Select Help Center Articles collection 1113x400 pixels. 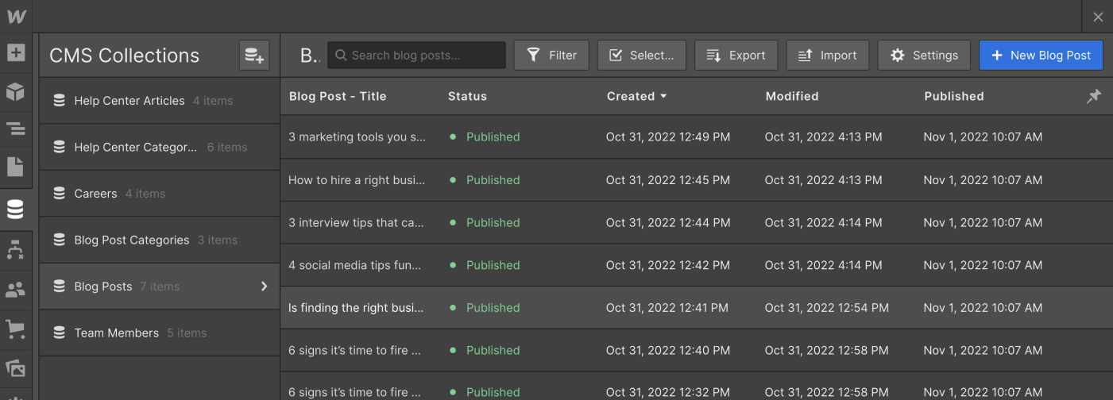129,101
